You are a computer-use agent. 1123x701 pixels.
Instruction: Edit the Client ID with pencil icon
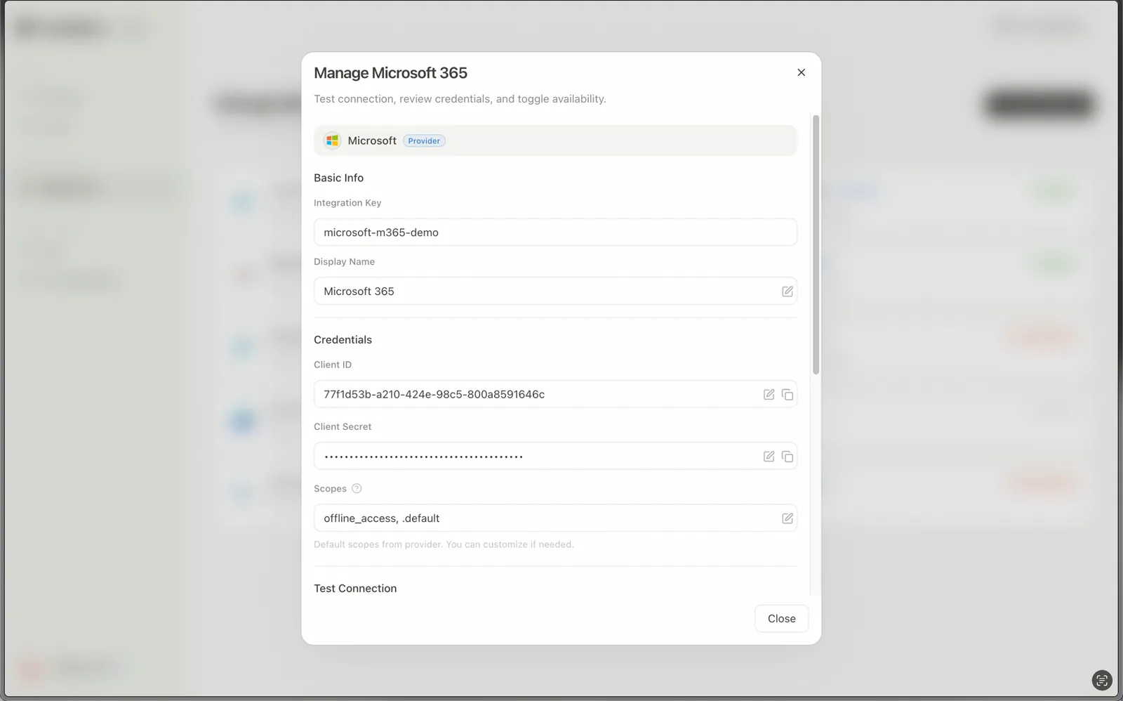click(x=769, y=395)
